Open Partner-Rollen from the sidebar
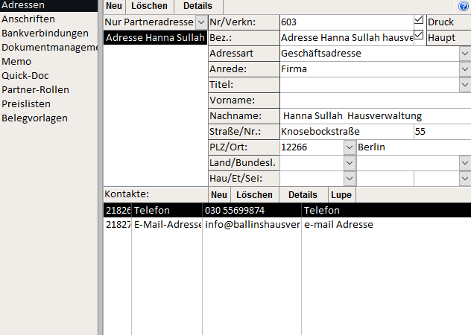The width and height of the screenshot is (471, 335). click(x=35, y=90)
